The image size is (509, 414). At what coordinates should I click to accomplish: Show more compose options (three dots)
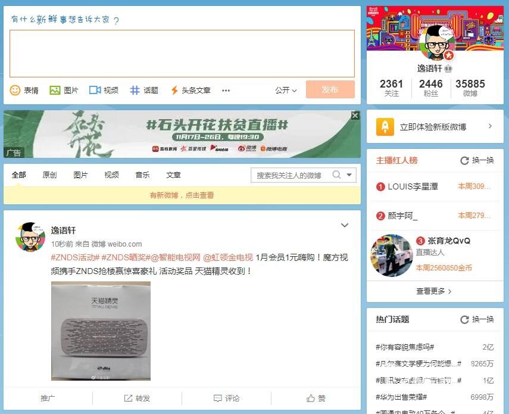[x=226, y=91]
